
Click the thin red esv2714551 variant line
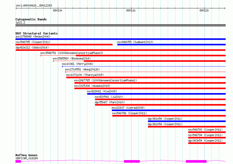click(146, 72)
